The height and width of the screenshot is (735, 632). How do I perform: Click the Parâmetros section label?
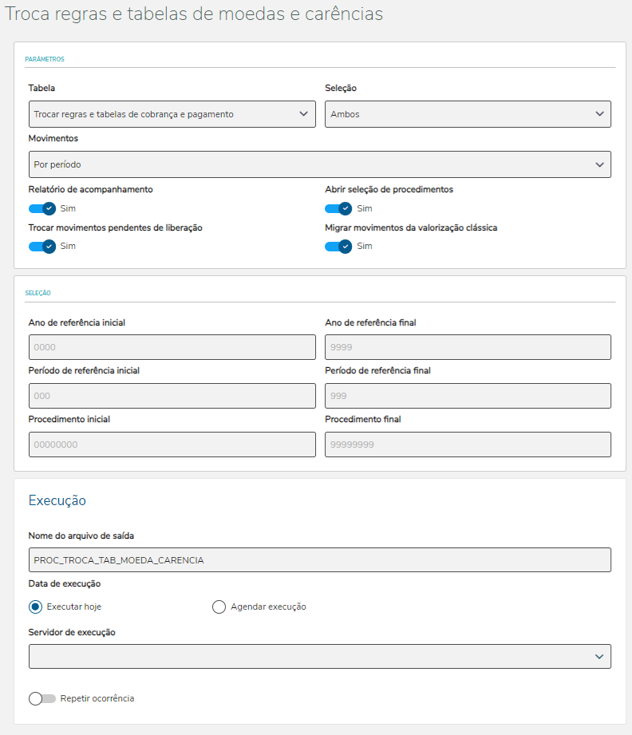[x=45, y=59]
